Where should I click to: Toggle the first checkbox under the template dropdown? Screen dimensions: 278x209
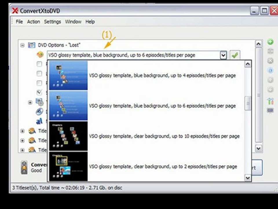[39, 64]
